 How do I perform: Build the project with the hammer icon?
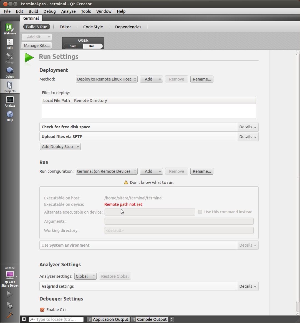click(10, 315)
